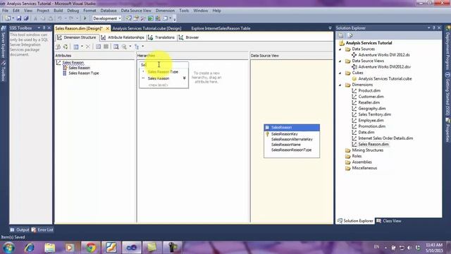Open the Error List panel
This screenshot has width=451, height=254.
[42, 230]
